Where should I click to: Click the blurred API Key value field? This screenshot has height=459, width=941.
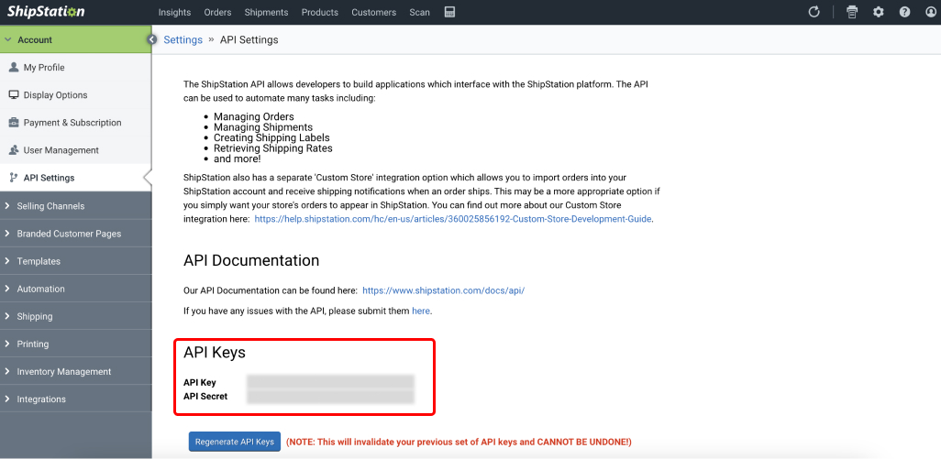[331, 382]
